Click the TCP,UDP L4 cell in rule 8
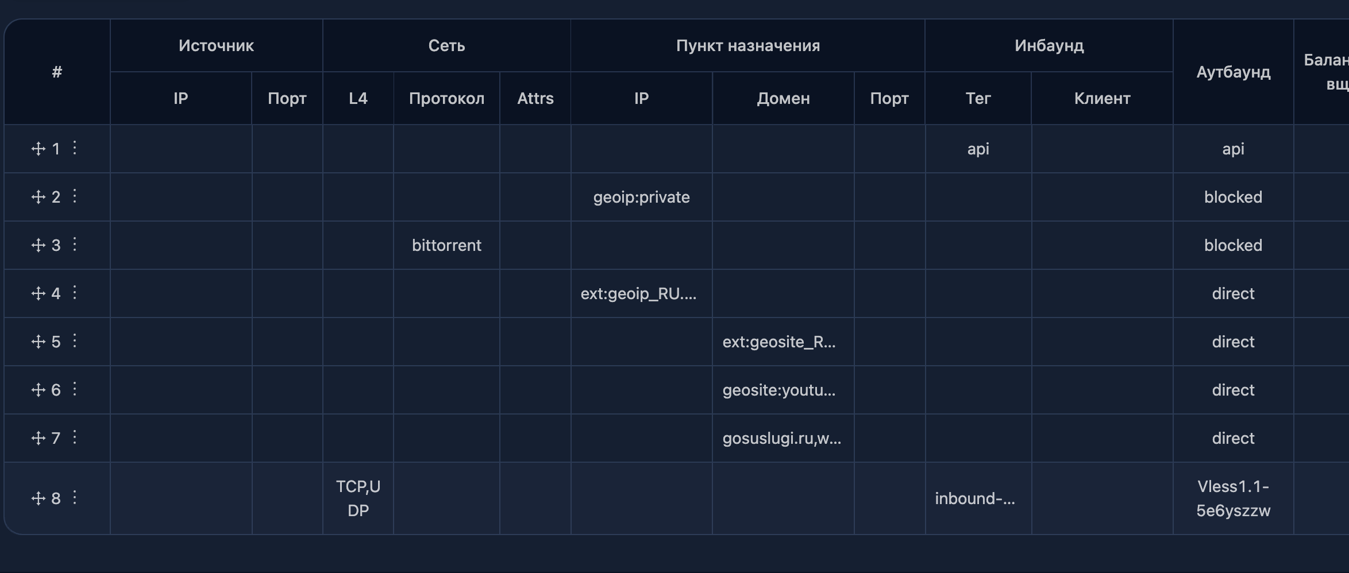This screenshot has height=573, width=1349. [358, 498]
